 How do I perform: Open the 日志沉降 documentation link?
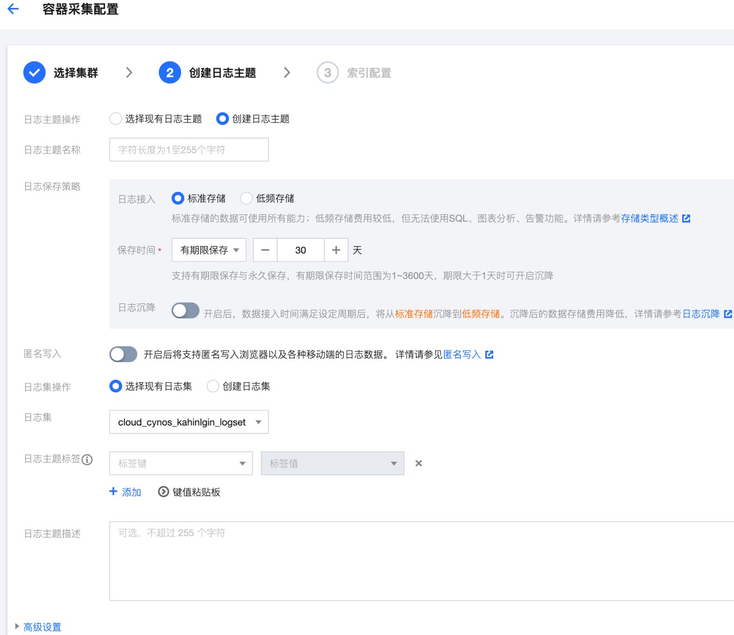701,314
